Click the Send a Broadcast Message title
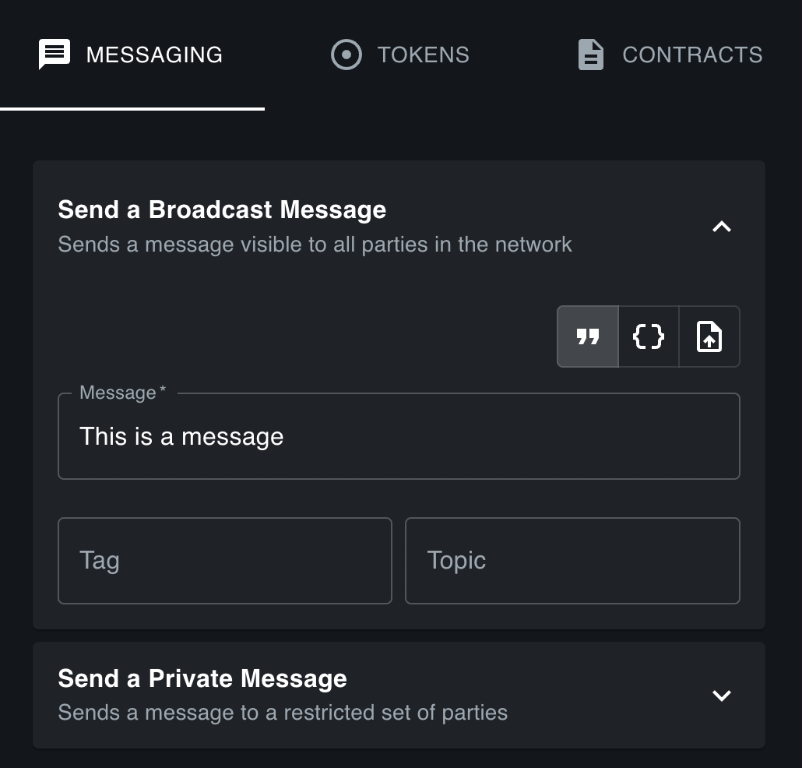Screen dimensions: 802x768 222,210
